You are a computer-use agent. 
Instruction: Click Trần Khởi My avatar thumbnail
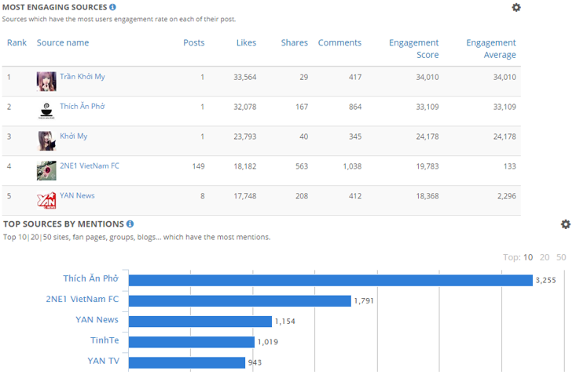[46, 82]
